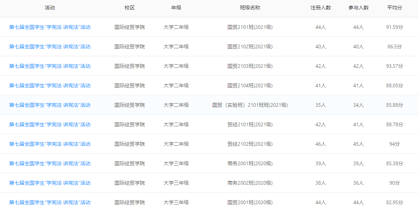Click the 注册人数 column header
This screenshot has height=211, width=418.
(321, 8)
